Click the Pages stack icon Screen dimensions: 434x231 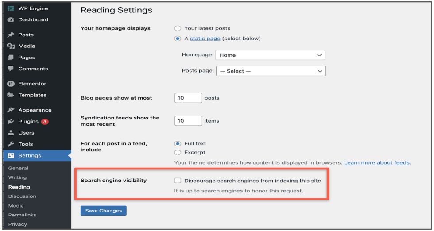[11, 58]
